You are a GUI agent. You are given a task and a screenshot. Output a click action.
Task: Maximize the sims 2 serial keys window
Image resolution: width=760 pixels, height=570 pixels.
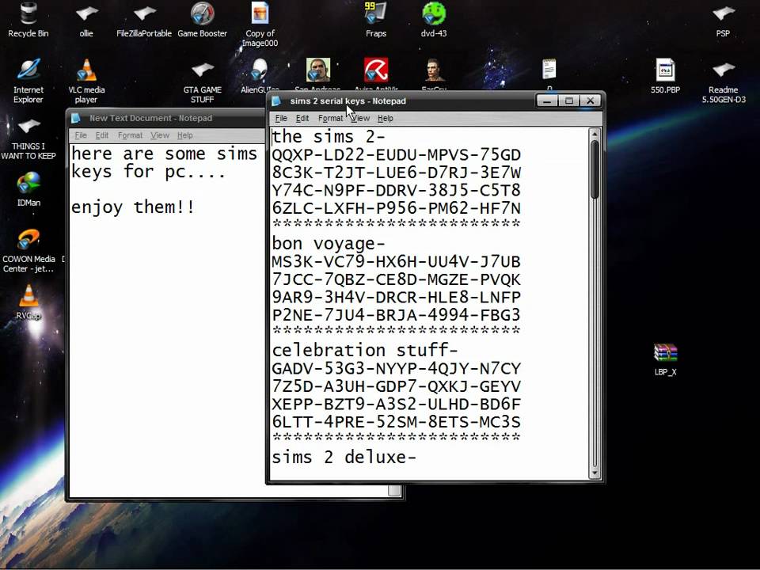tap(569, 101)
